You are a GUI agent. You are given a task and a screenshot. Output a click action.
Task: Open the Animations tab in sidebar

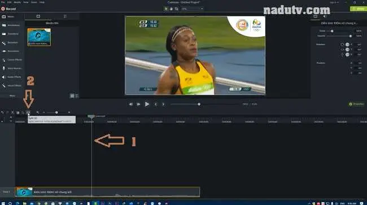[x=11, y=51]
